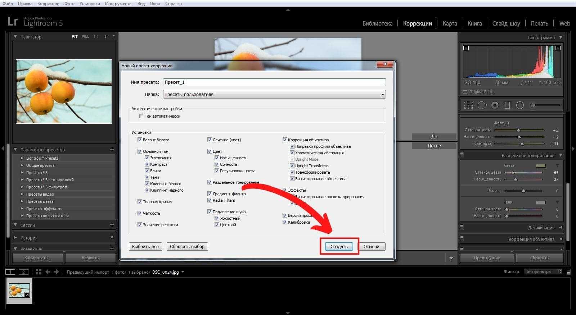Click the Сбросить выбор button

(187, 247)
